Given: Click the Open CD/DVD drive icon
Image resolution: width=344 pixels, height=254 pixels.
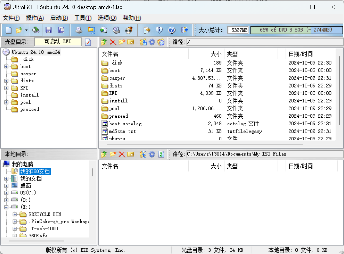Looking at the screenshot, I should click(x=36, y=30).
